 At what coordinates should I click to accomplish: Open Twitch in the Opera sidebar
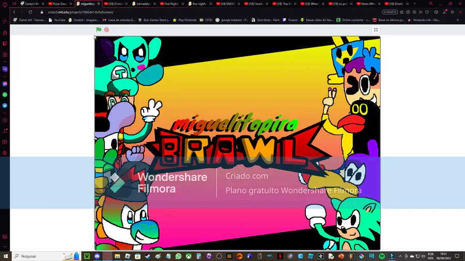click(x=5, y=43)
